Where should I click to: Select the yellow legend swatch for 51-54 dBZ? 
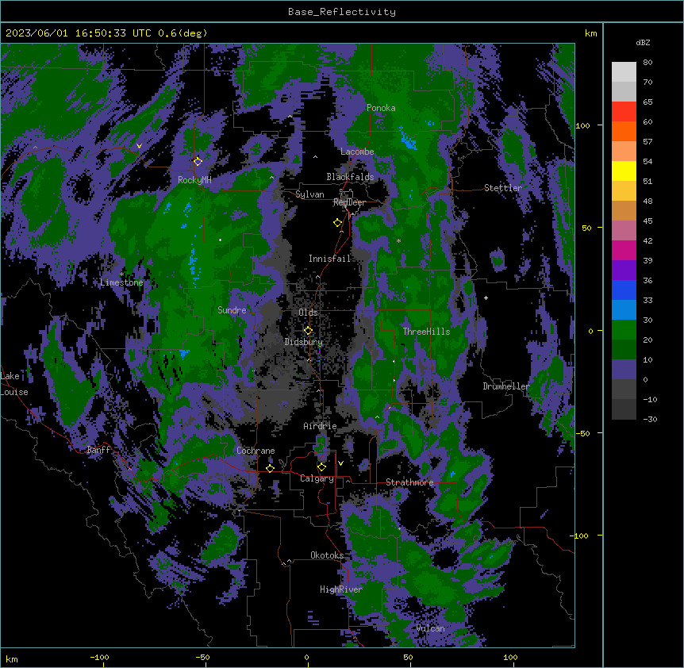tap(624, 171)
